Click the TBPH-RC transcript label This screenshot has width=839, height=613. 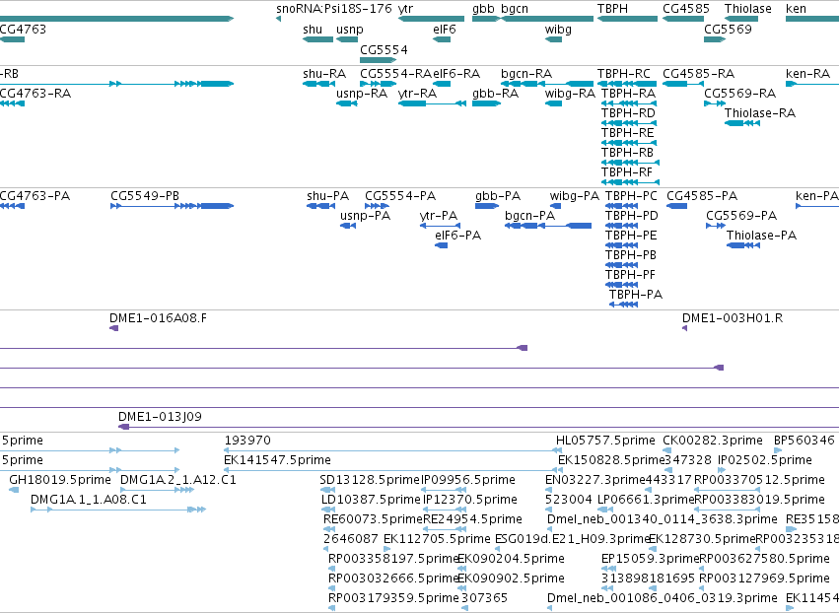point(624,73)
